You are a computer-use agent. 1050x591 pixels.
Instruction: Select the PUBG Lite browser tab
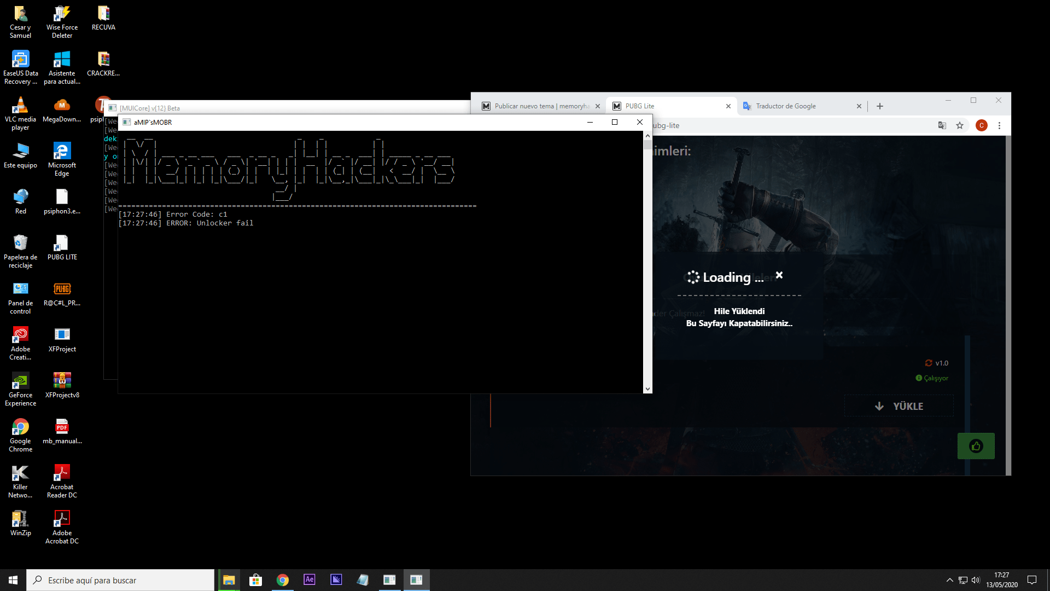(671, 106)
